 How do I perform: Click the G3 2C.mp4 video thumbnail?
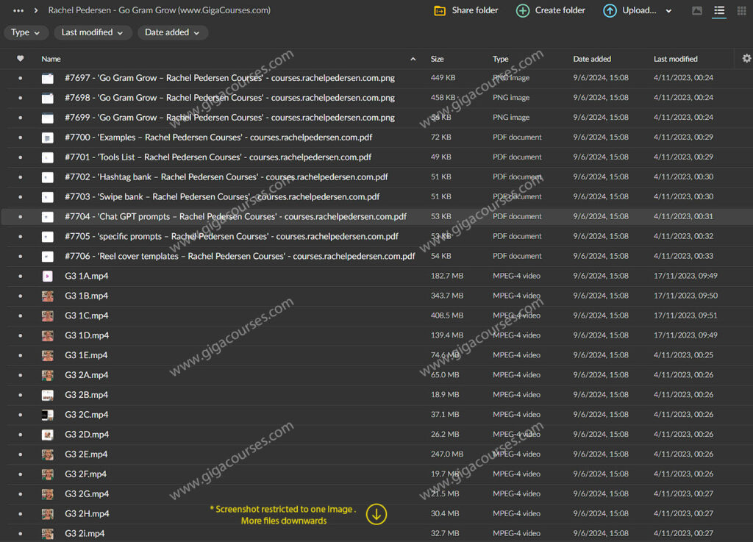47,415
